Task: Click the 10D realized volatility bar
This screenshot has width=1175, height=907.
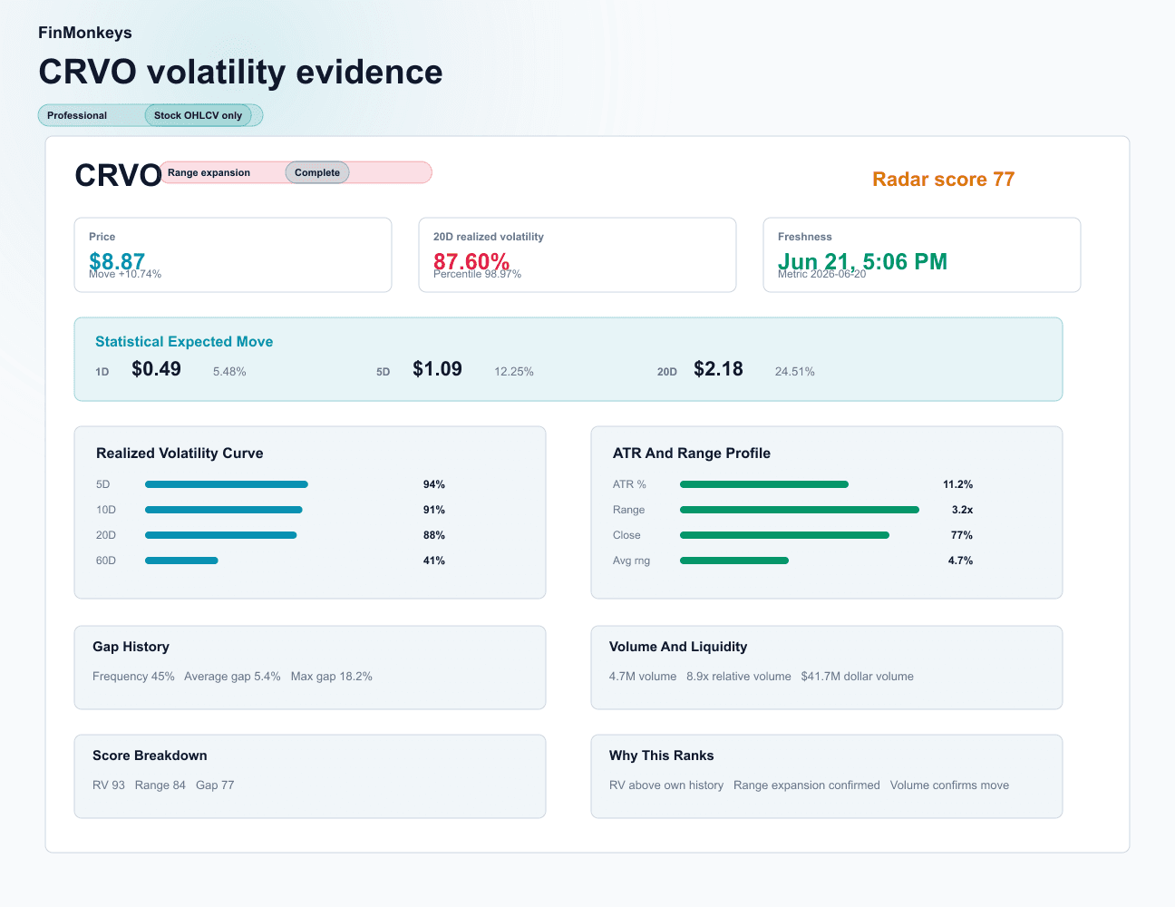Action: (224, 510)
